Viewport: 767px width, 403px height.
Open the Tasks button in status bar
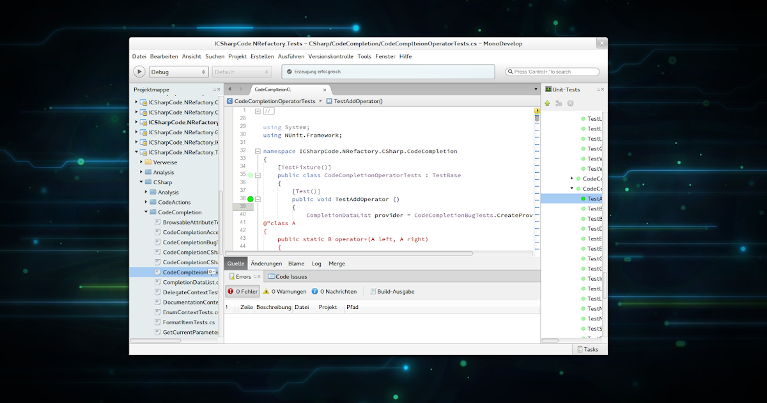click(588, 349)
